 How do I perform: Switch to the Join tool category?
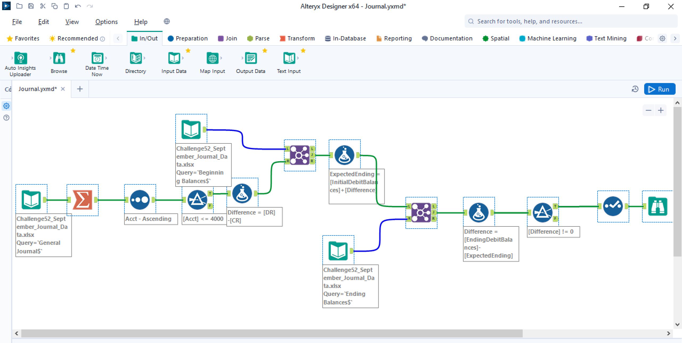coord(228,39)
